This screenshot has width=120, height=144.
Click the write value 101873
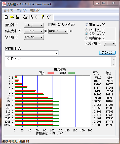coord(97,115)
